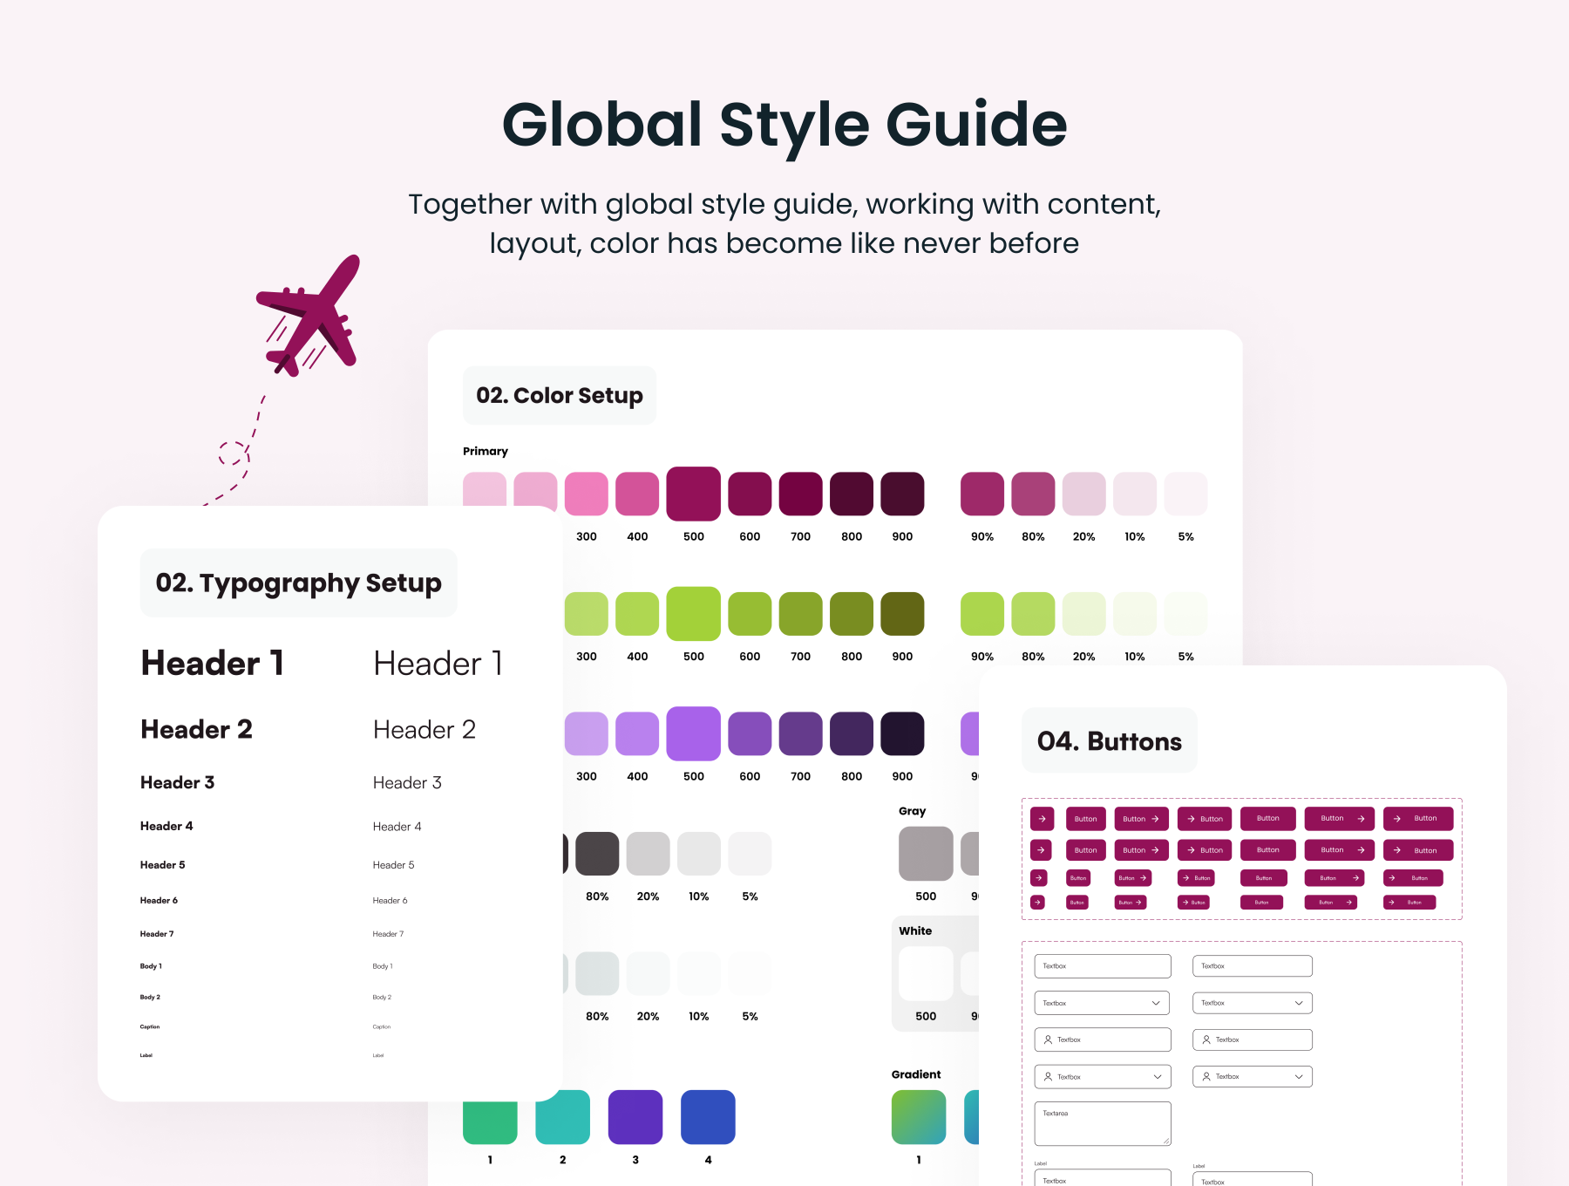
Task: Pick the large Primary 500 magenta swatch
Action: point(693,494)
